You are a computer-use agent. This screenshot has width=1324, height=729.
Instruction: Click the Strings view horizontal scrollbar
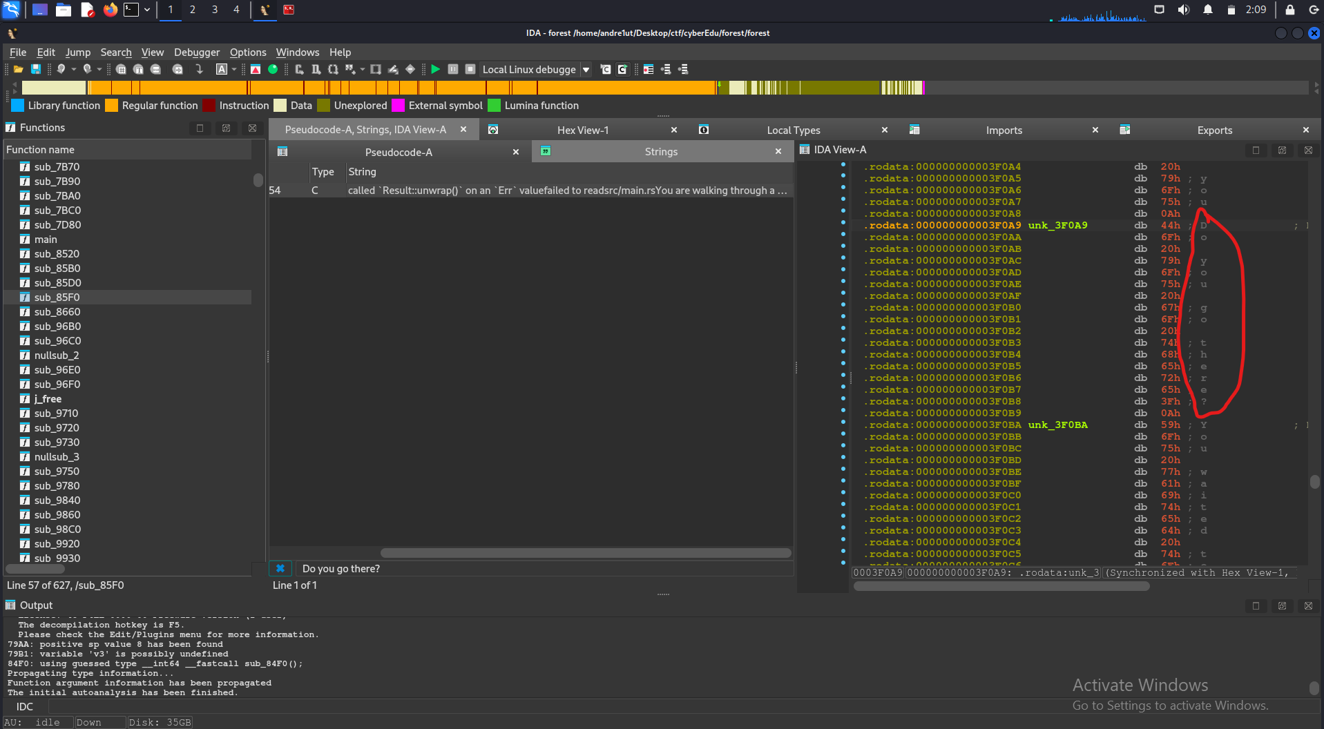pos(586,553)
